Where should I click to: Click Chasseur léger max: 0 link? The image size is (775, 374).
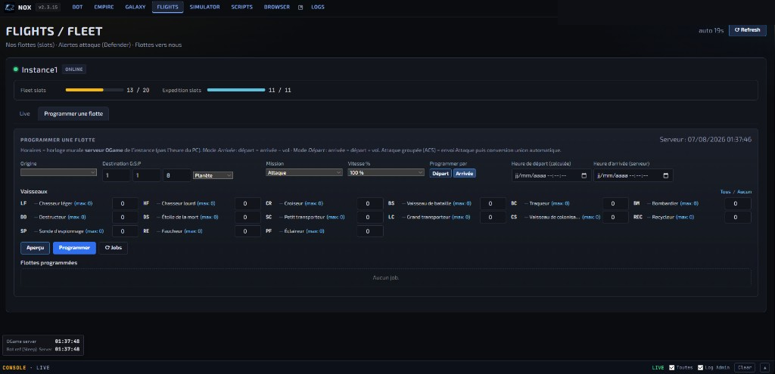[83, 203]
